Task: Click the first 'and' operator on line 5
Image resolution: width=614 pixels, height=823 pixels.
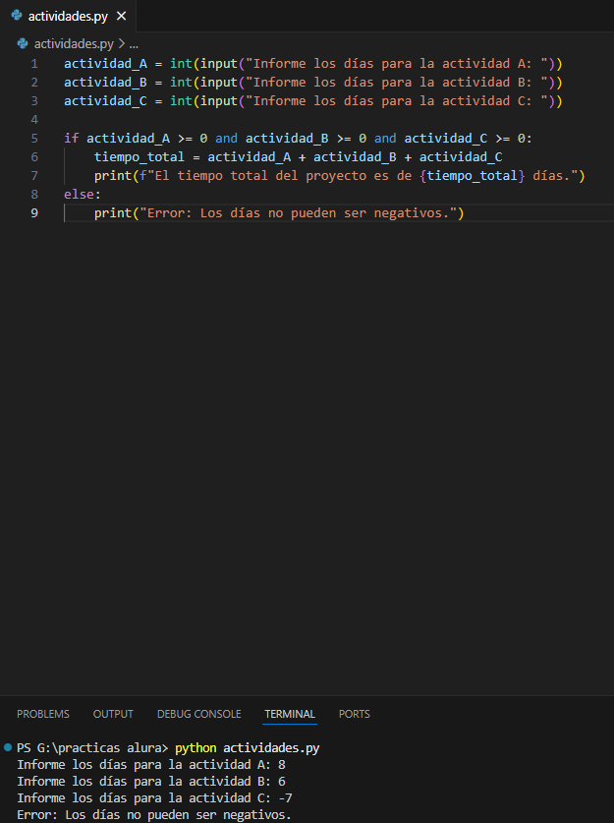Action: pyautogui.click(x=227, y=138)
